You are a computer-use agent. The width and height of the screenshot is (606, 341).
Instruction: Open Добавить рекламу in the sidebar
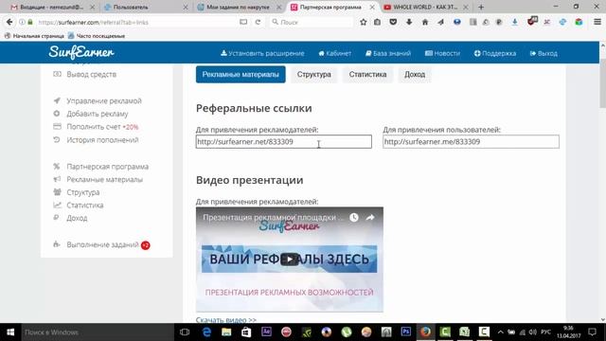pyautogui.click(x=97, y=114)
